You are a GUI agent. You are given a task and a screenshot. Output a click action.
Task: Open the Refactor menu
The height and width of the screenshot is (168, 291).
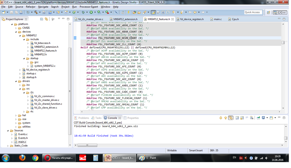point(31,7)
